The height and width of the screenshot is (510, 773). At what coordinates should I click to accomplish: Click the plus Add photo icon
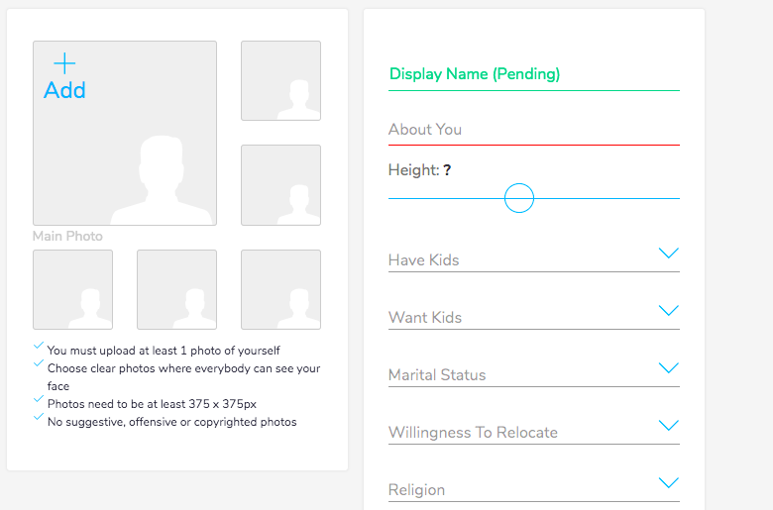[64, 64]
